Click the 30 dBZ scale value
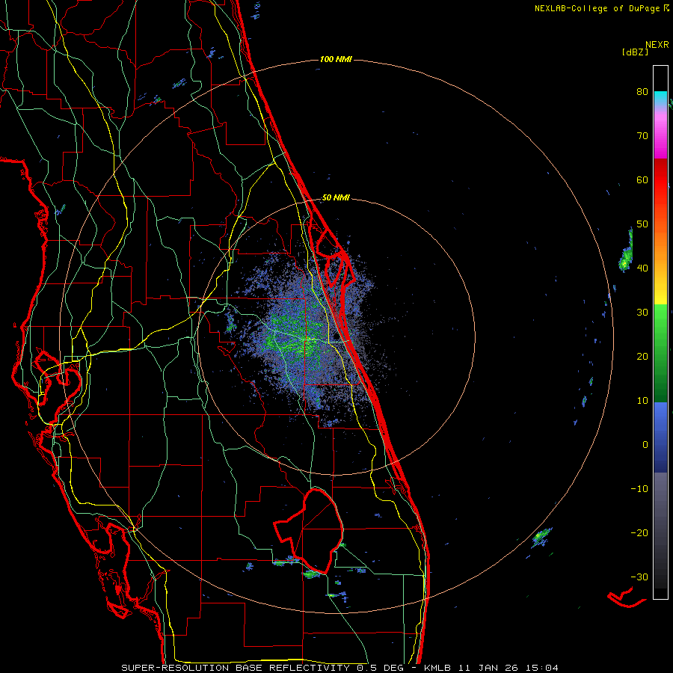Image resolution: width=673 pixels, height=673 pixels. [642, 312]
